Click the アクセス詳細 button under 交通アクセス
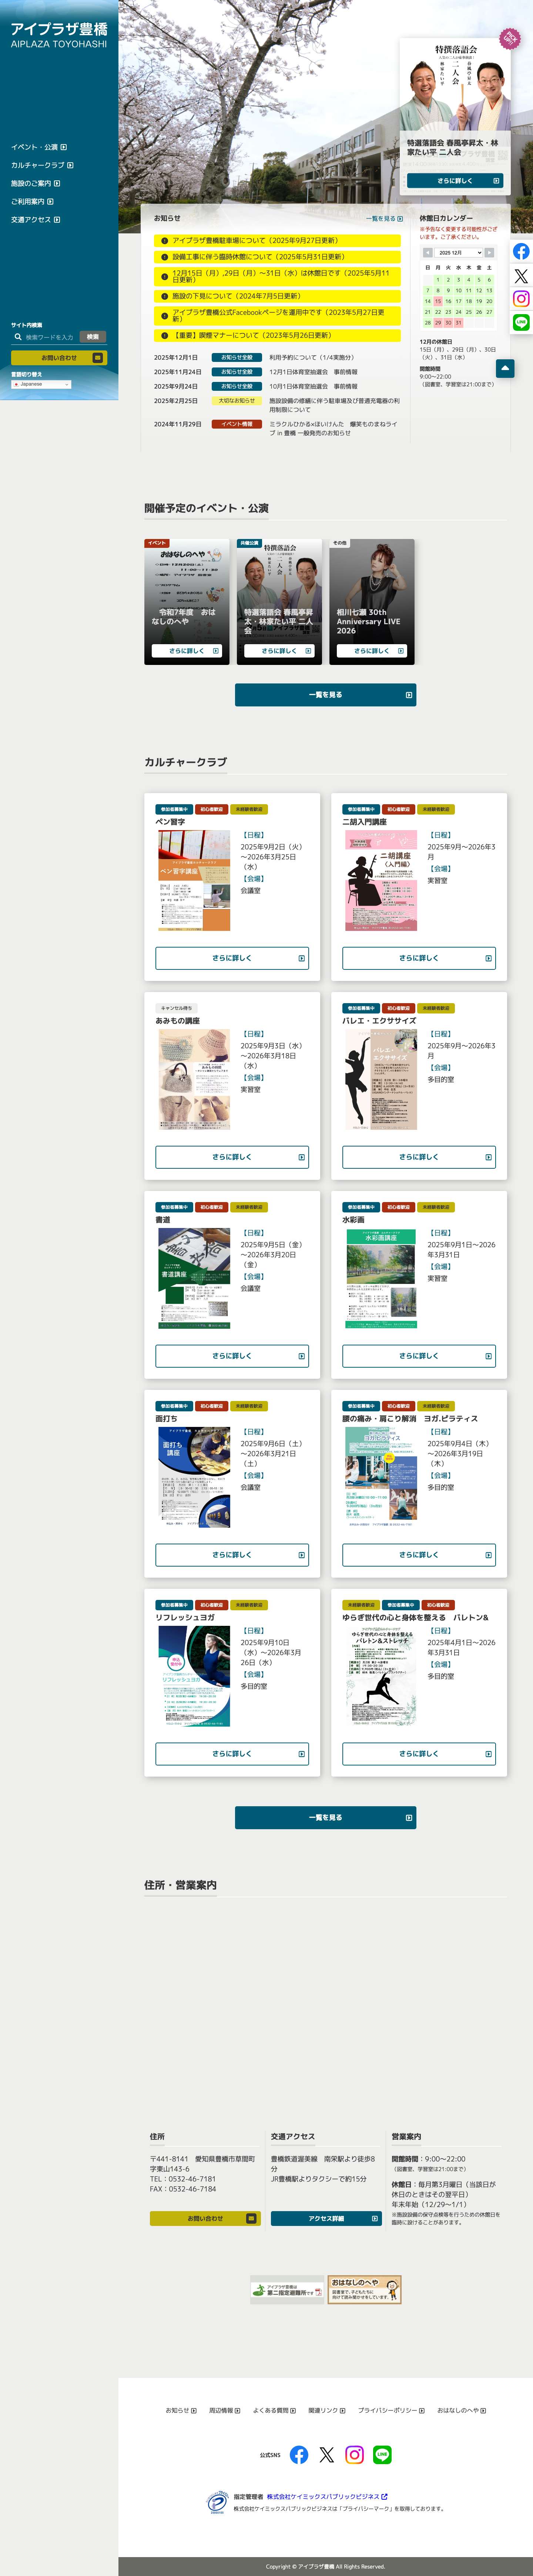Image resolution: width=533 pixels, height=2576 pixels. click(x=326, y=2218)
